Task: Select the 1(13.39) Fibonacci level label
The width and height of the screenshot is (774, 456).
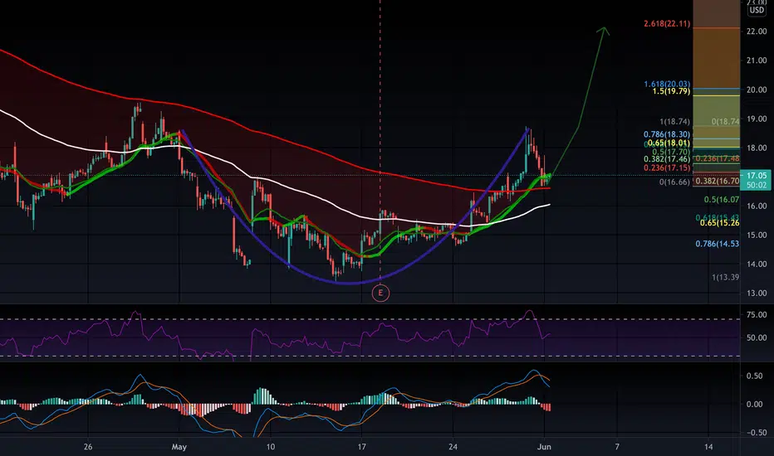Action: 725,278
